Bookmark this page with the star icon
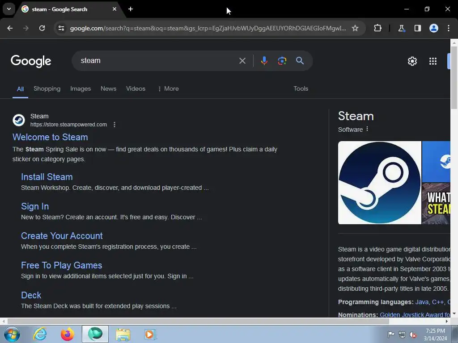The height and width of the screenshot is (343, 458). point(355,28)
